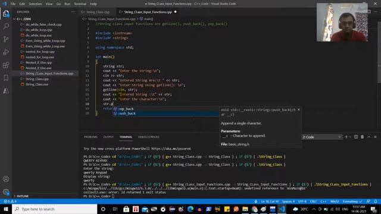Split the terminal panel
Screen dimensions: 381x214
pyautogui.click(x=356, y=137)
